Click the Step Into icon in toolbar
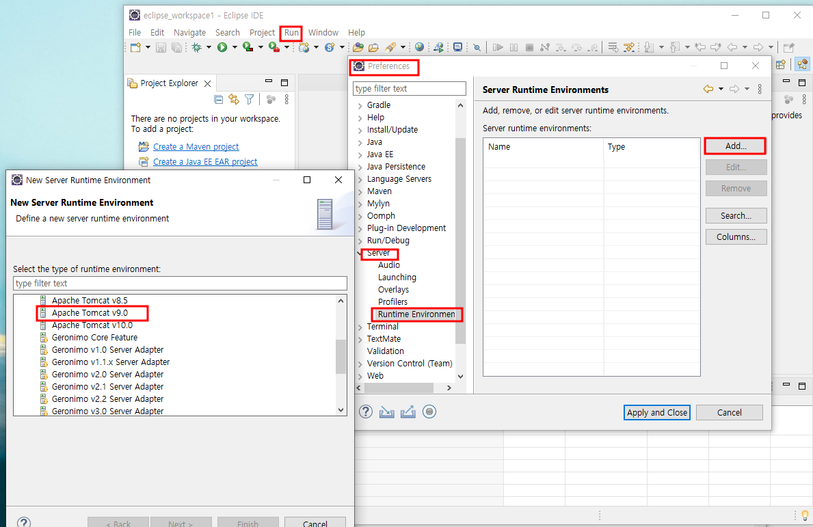 [x=561, y=48]
